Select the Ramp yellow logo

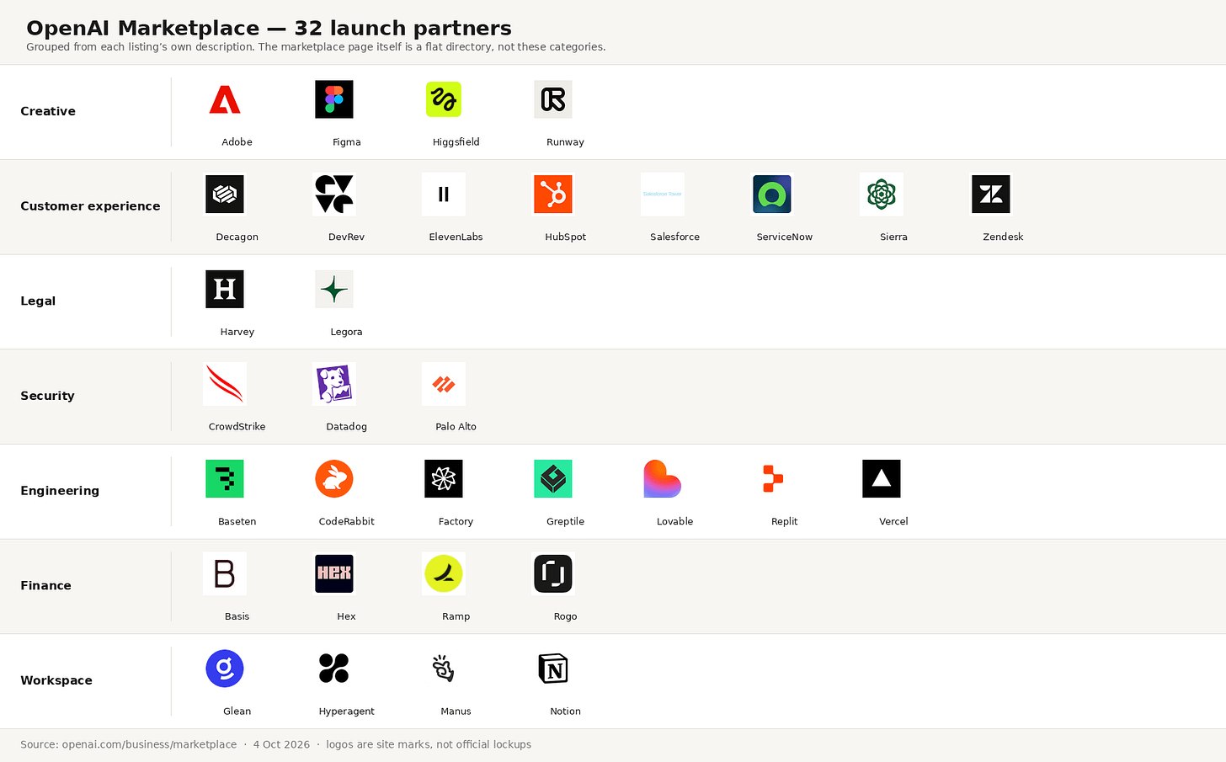pos(444,574)
